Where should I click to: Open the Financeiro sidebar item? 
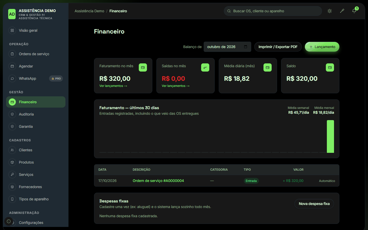click(x=36, y=102)
